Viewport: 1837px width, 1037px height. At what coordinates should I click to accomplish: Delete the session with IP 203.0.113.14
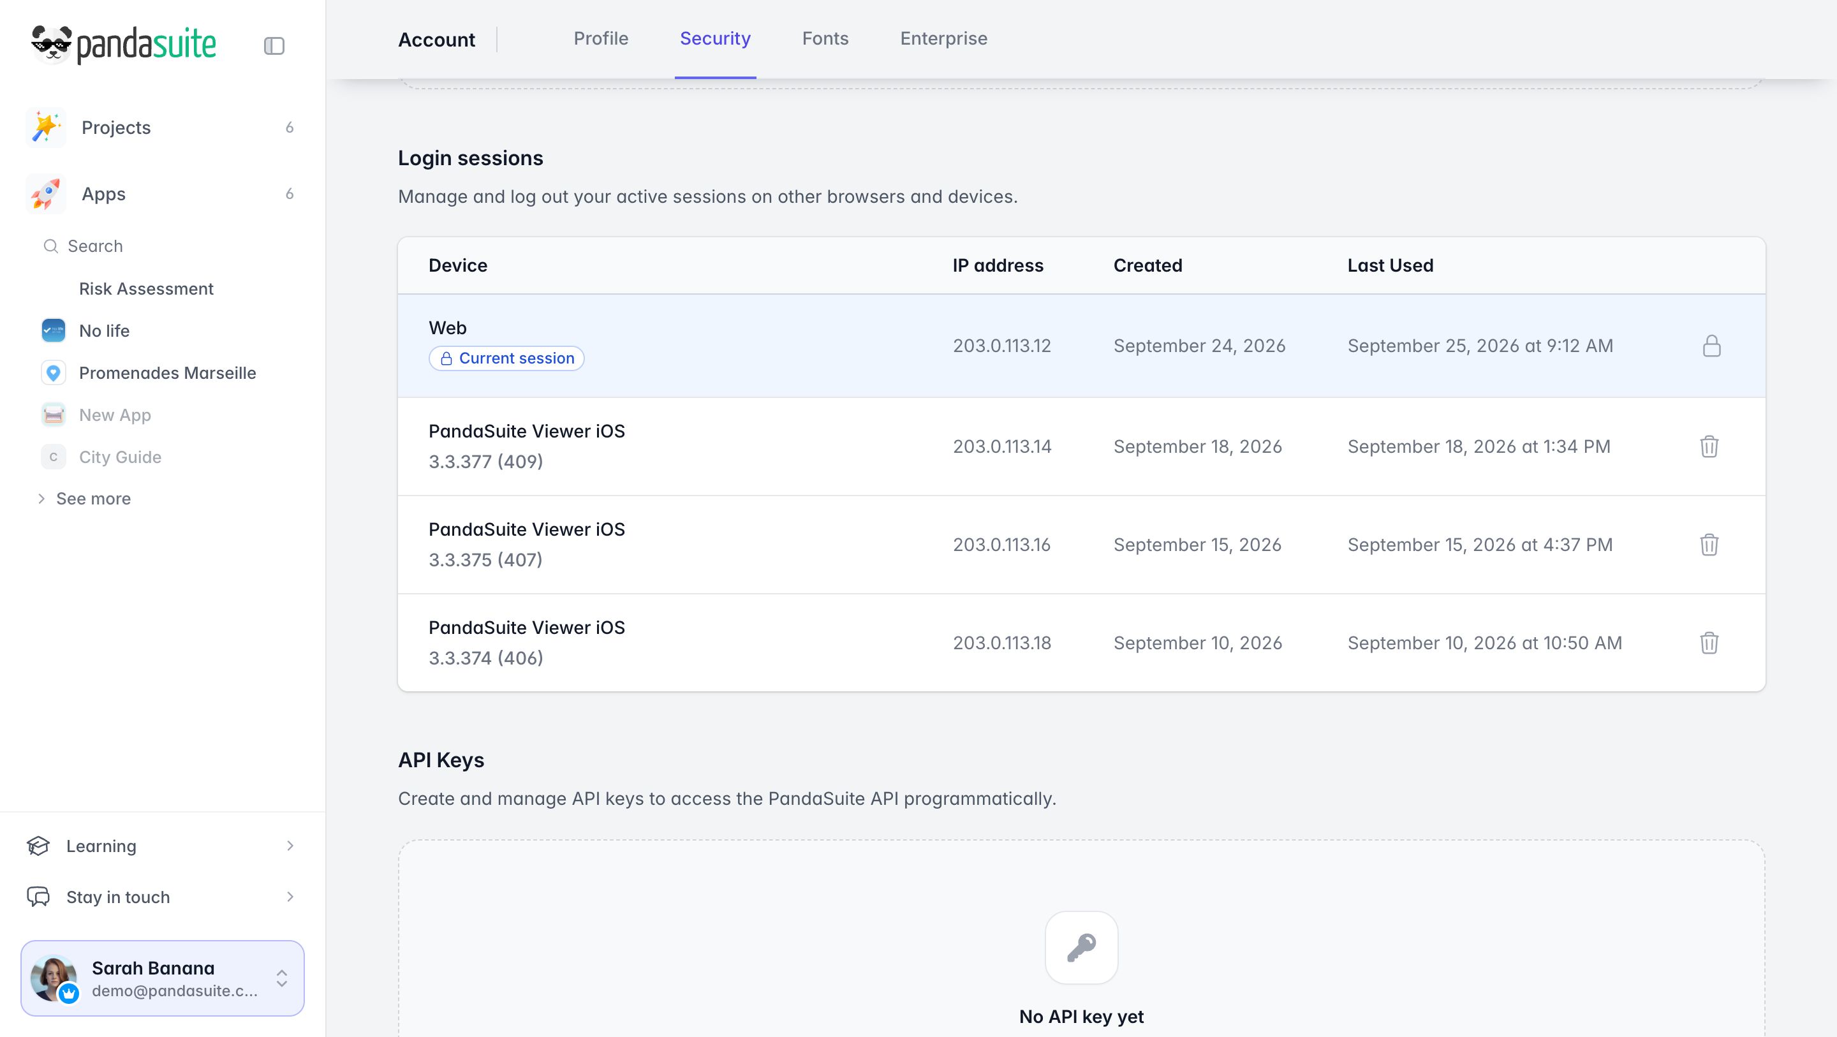tap(1709, 446)
